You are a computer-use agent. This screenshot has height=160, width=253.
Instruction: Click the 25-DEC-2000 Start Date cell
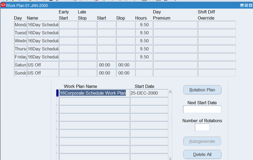[x=149, y=93]
